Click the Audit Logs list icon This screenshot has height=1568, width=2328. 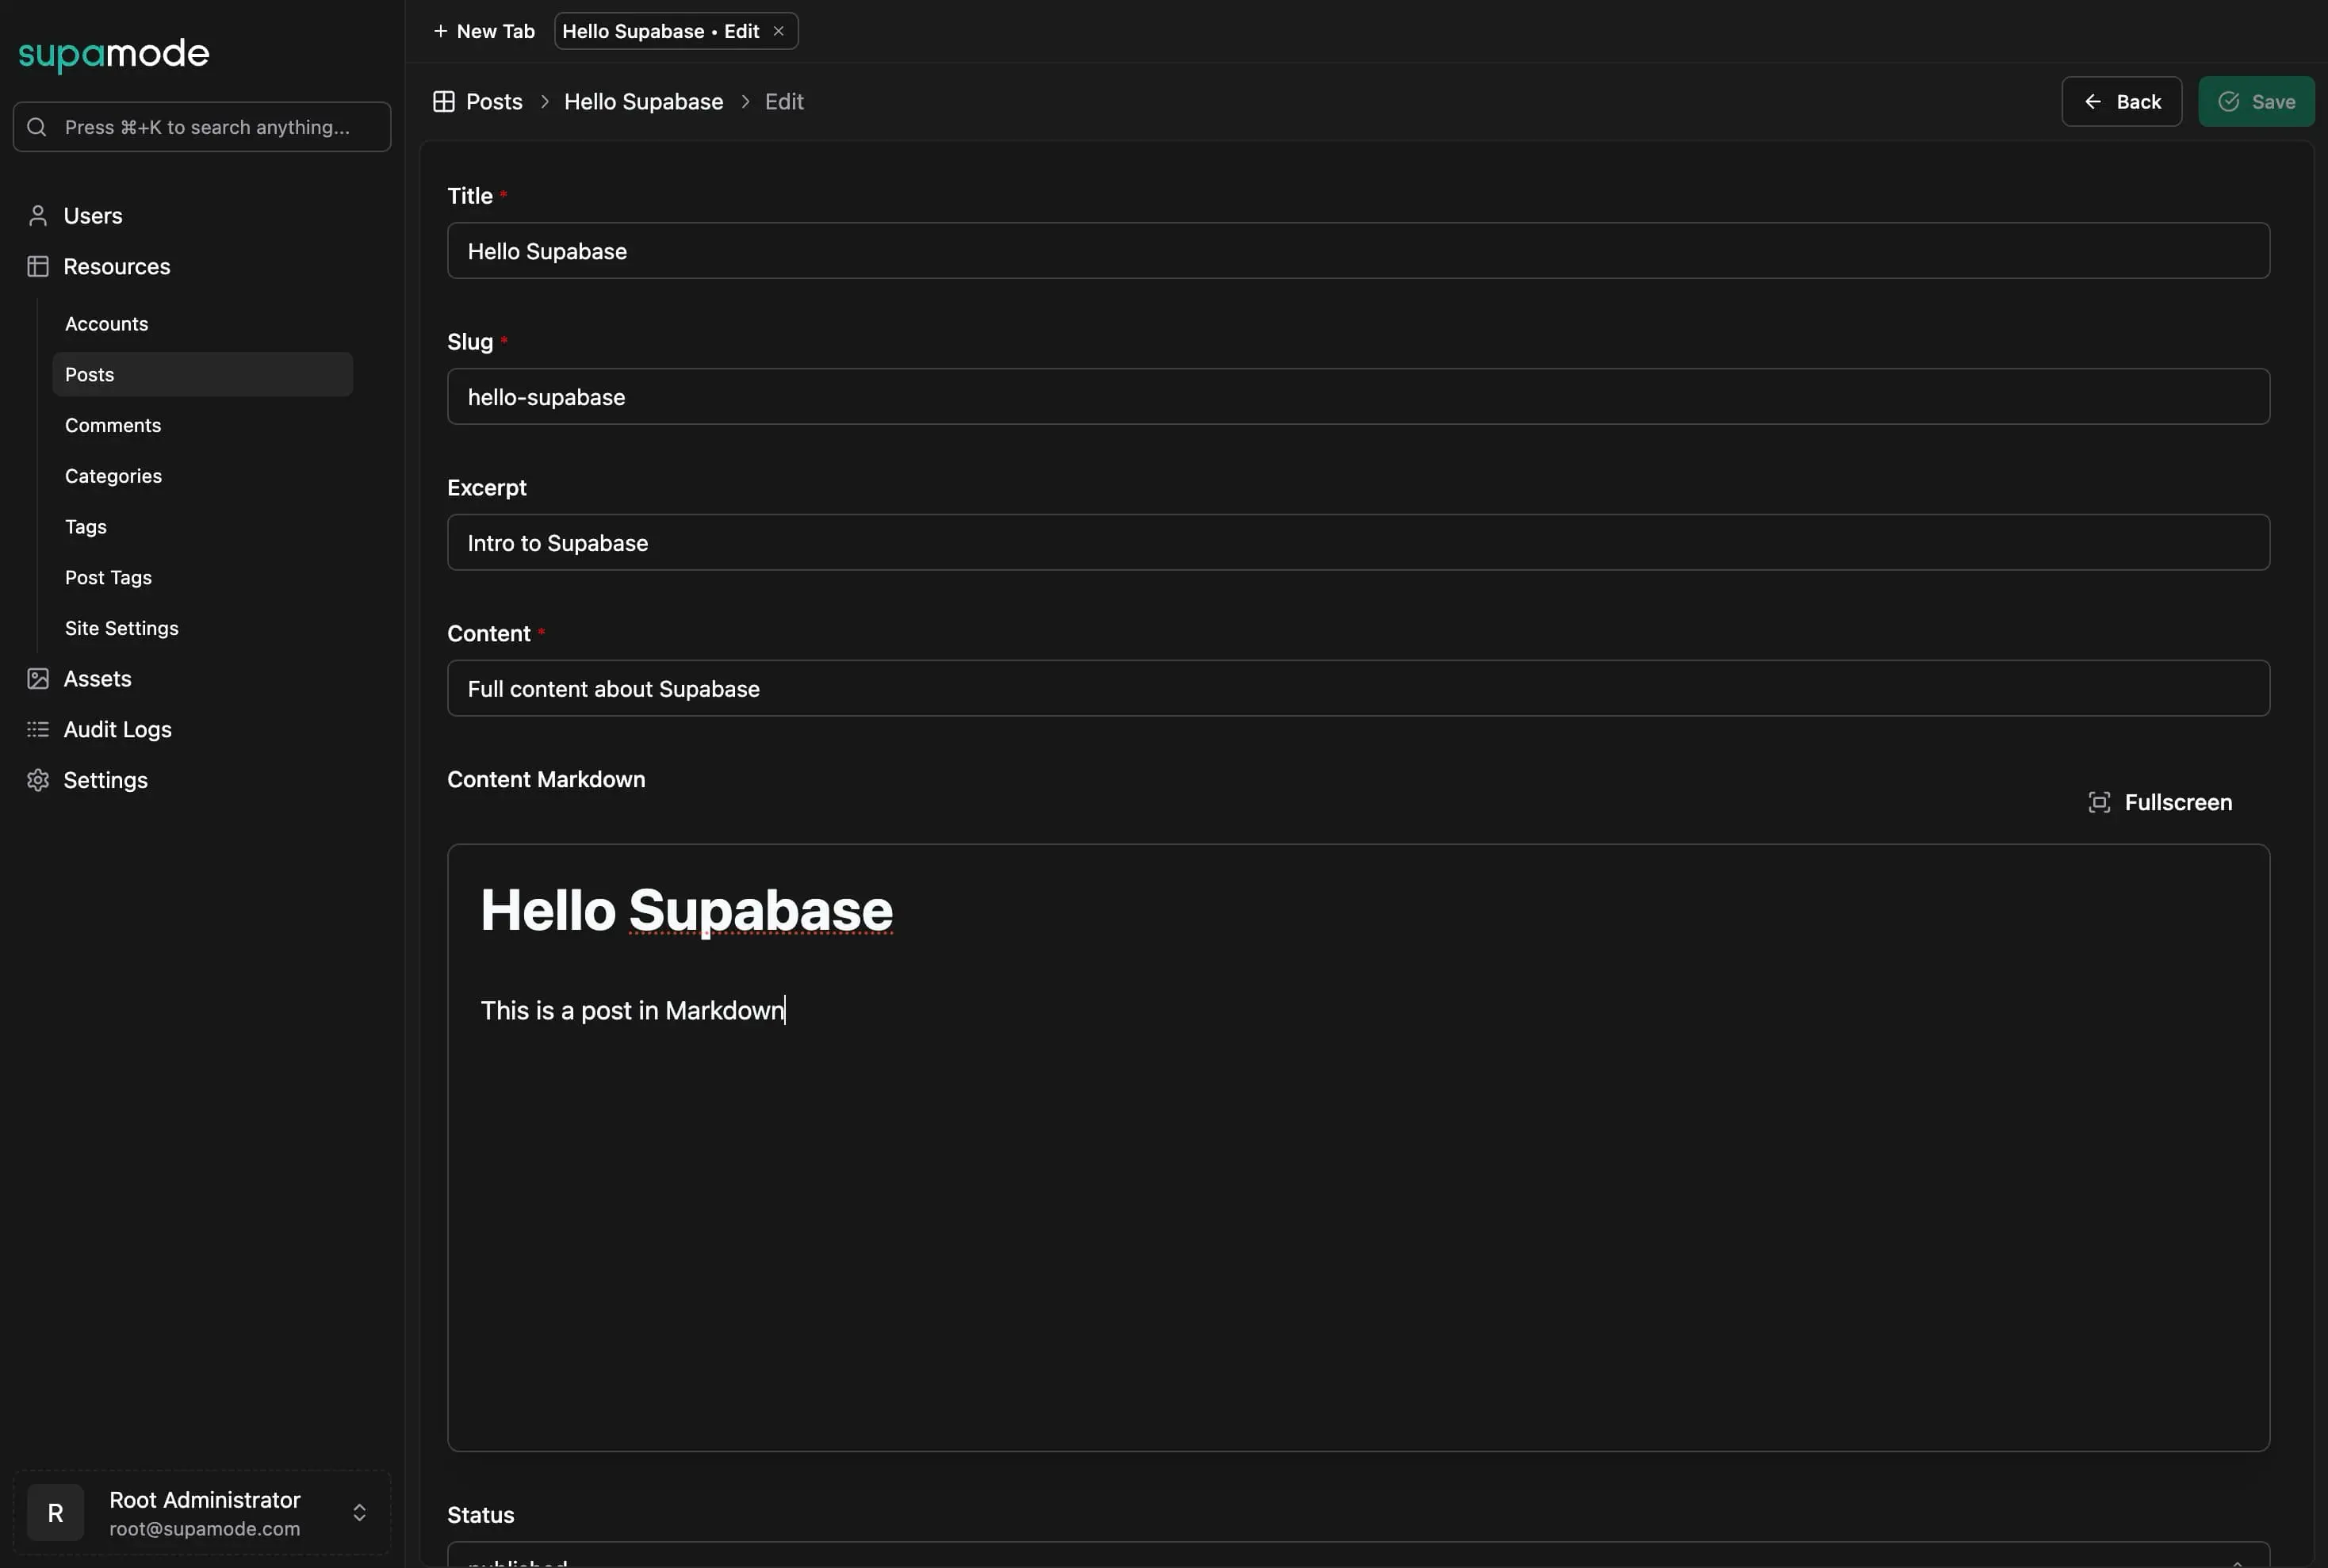38,730
